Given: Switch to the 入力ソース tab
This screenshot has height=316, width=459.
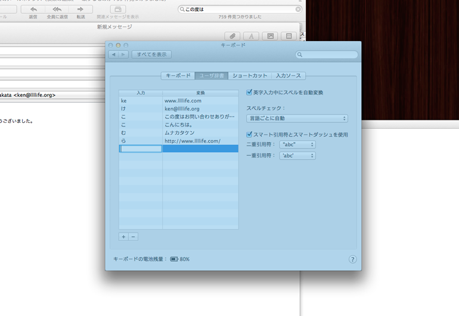Looking at the screenshot, I should tap(289, 76).
